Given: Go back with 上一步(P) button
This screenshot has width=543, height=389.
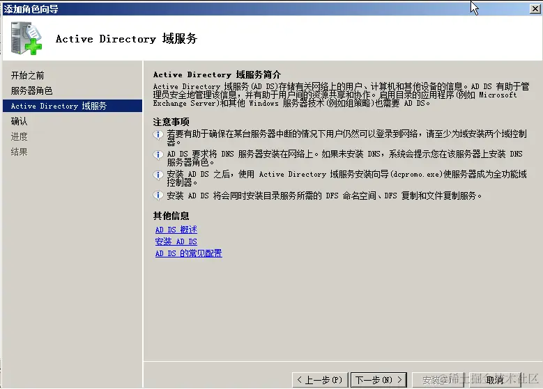Looking at the screenshot, I should (x=320, y=380).
